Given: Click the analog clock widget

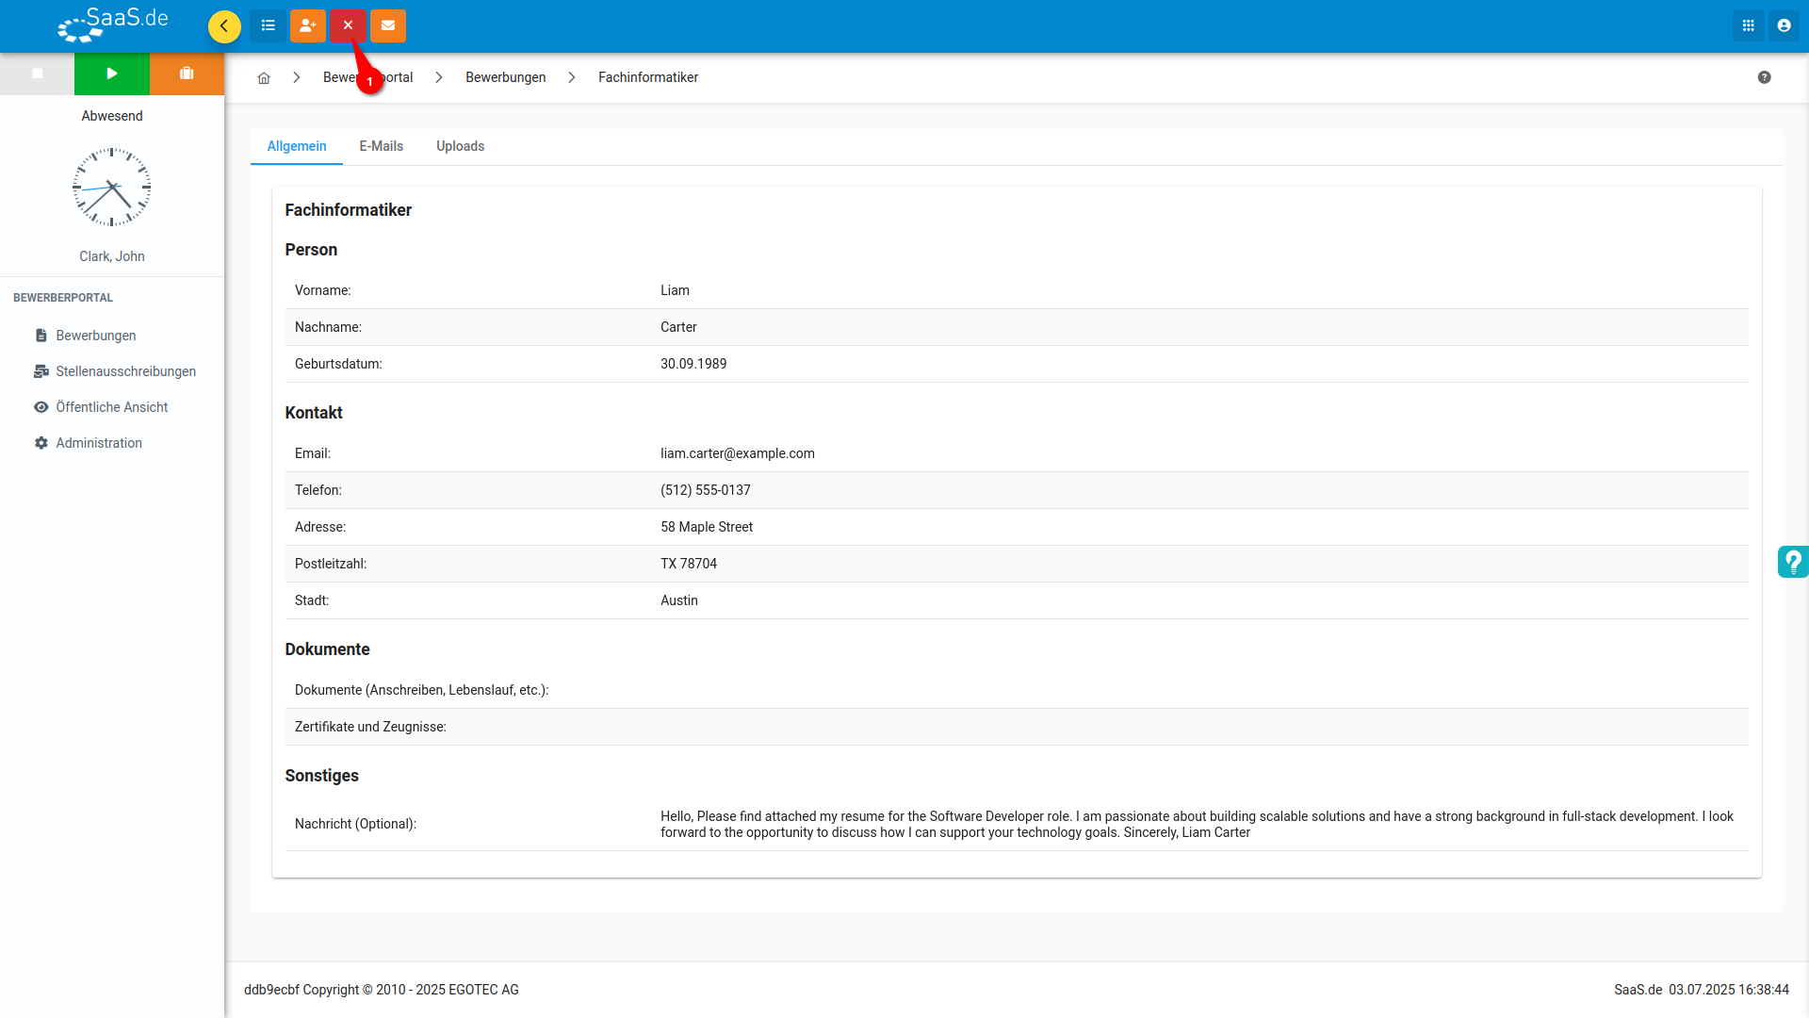Looking at the screenshot, I should [112, 187].
